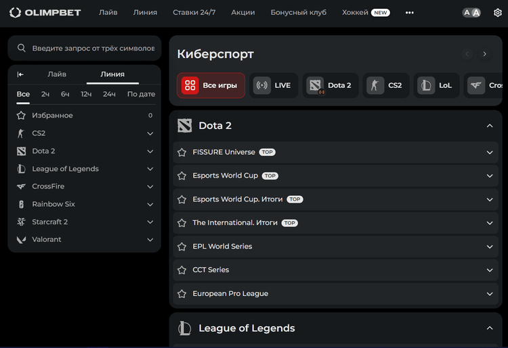Toggle font size AA switch
Viewport: 508px width, 348px height.
click(x=471, y=13)
